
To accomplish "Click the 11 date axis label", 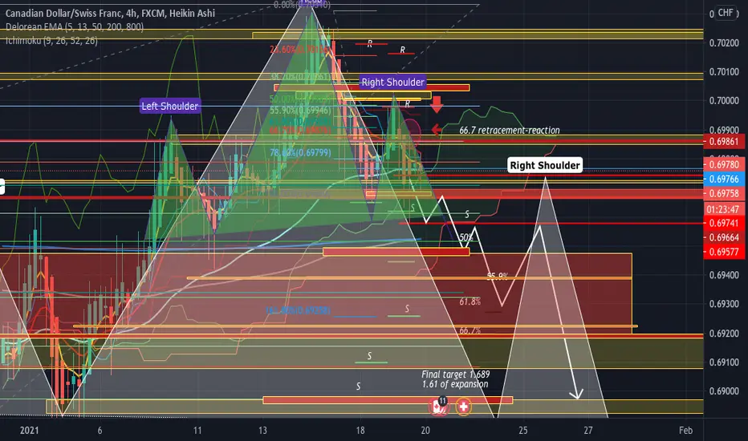I will click(197, 431).
